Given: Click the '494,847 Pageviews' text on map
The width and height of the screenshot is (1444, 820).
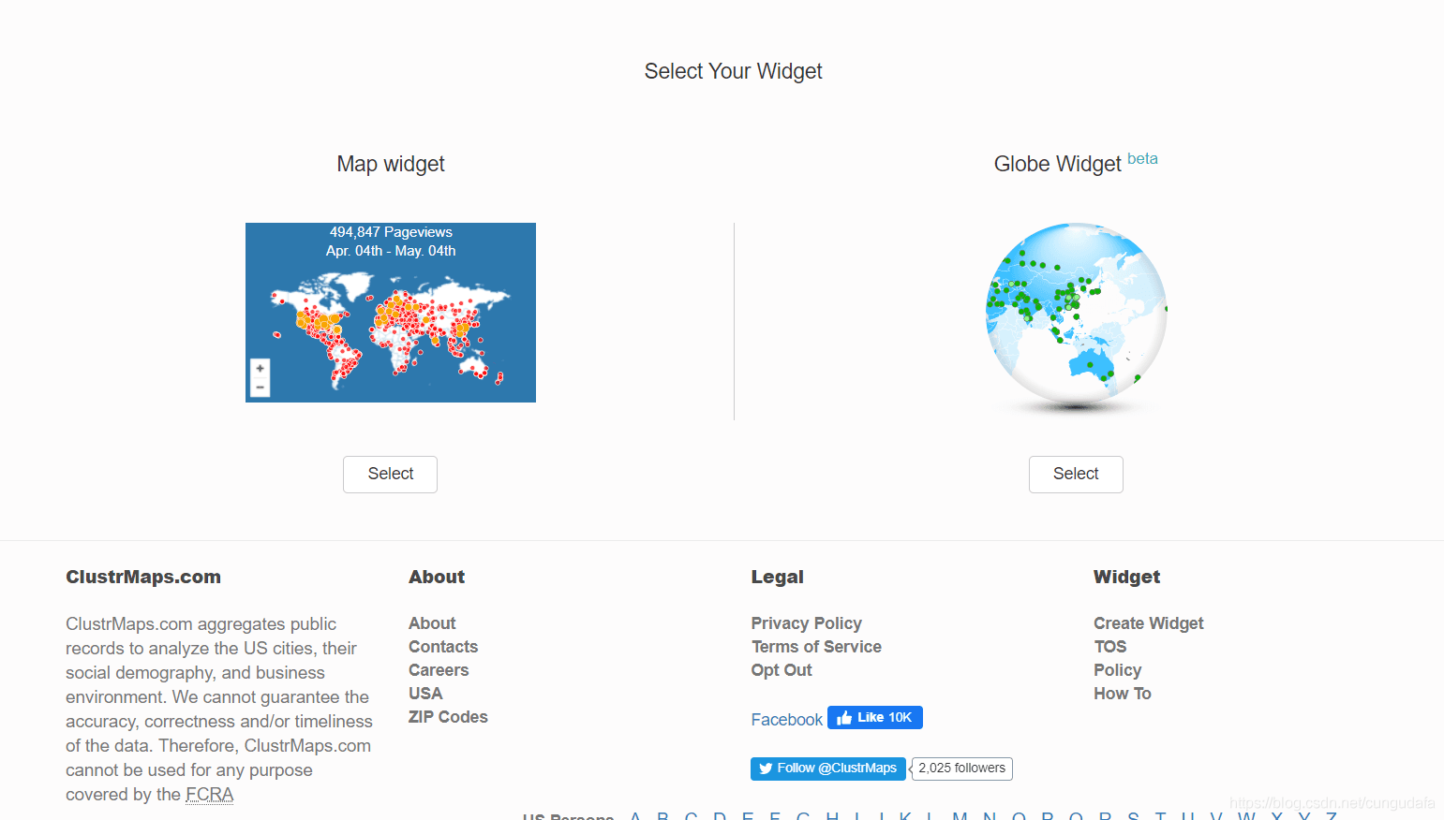Looking at the screenshot, I should pos(391,232).
